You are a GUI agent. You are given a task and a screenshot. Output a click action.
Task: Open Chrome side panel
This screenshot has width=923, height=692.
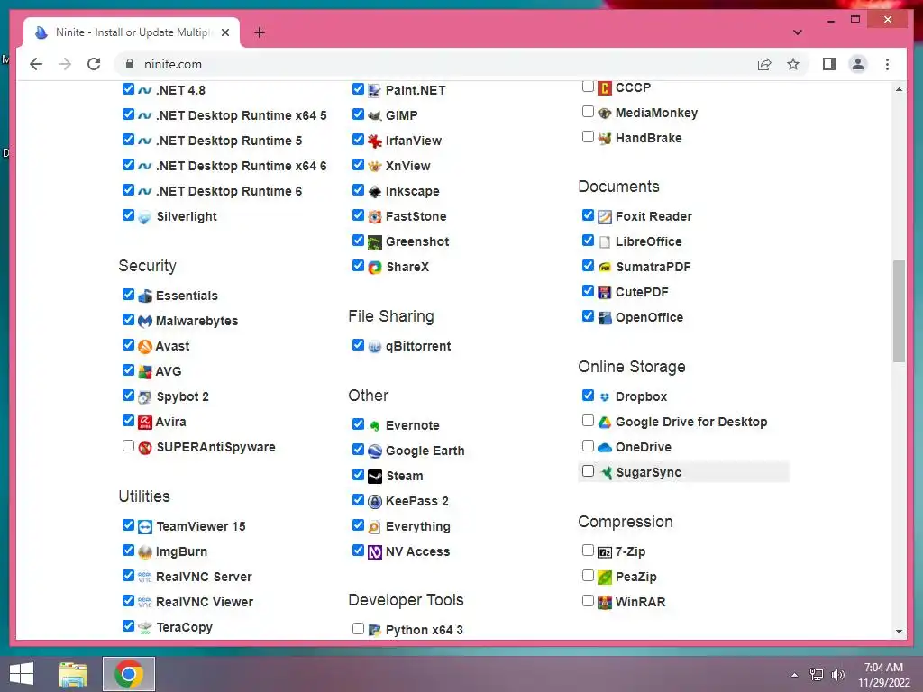pyautogui.click(x=829, y=64)
